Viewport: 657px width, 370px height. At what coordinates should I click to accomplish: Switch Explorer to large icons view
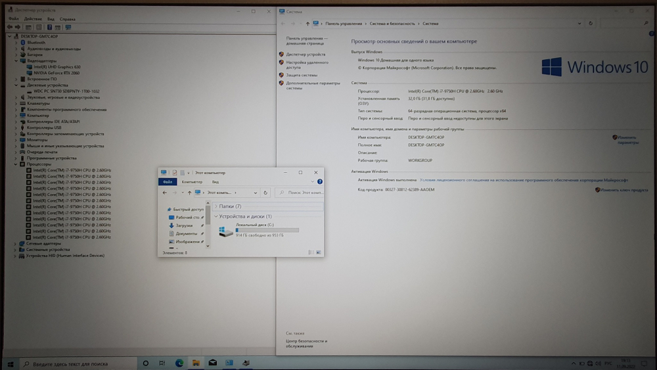pyautogui.click(x=320, y=252)
